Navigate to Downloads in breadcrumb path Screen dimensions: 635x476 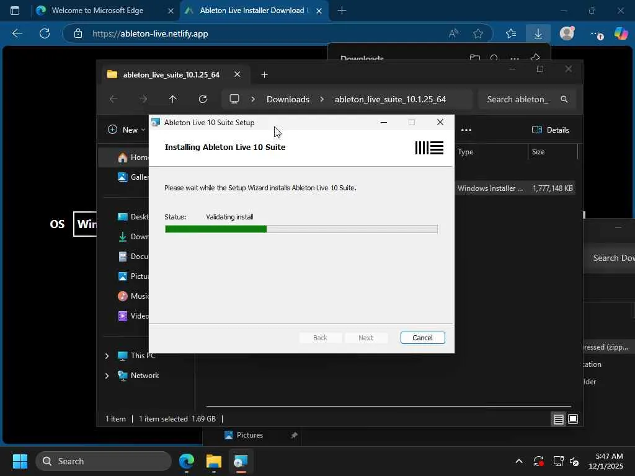pyautogui.click(x=288, y=99)
